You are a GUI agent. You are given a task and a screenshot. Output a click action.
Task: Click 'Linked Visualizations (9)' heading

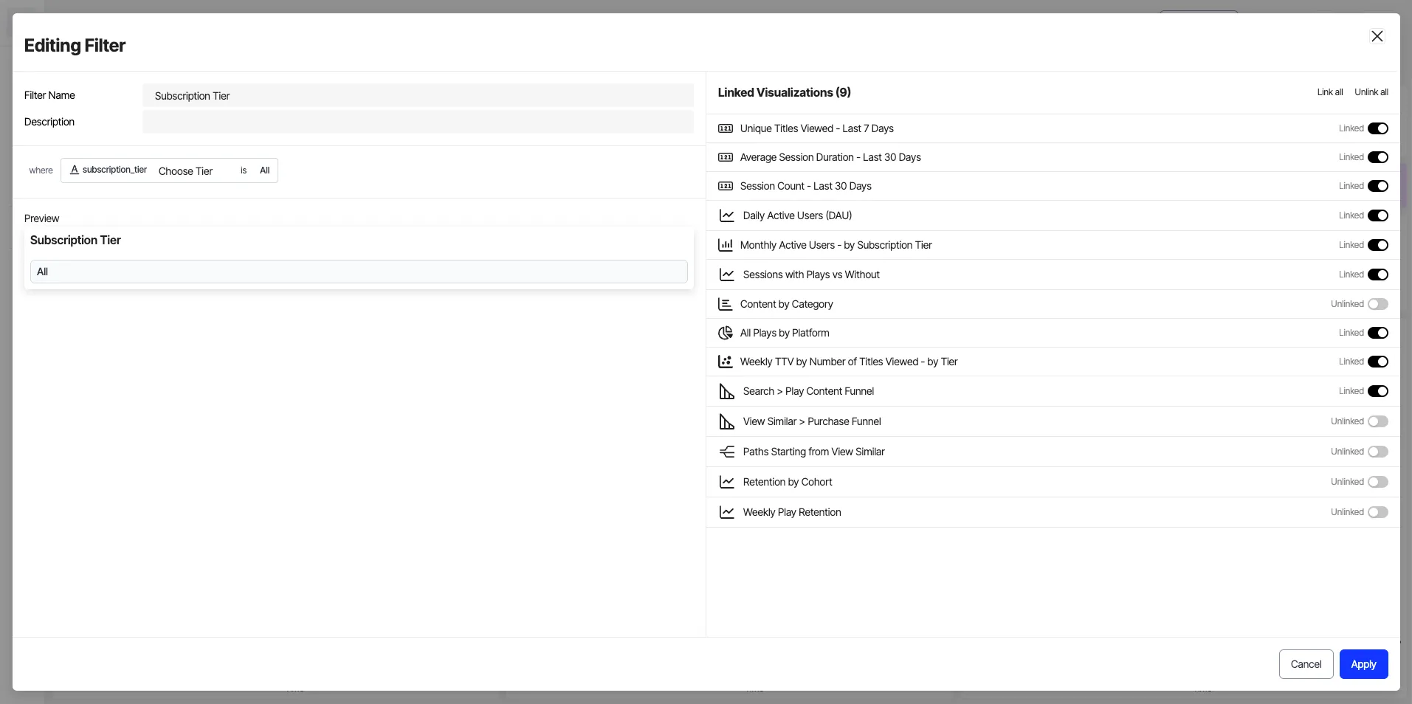pos(784,92)
